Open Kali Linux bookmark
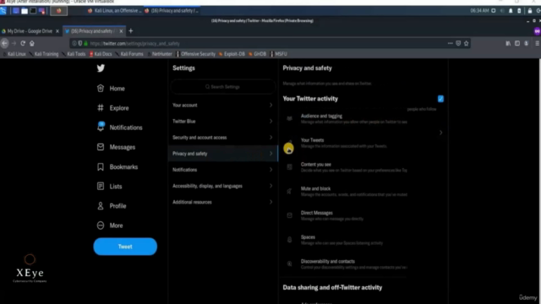The width and height of the screenshot is (541, 304). coord(14,54)
